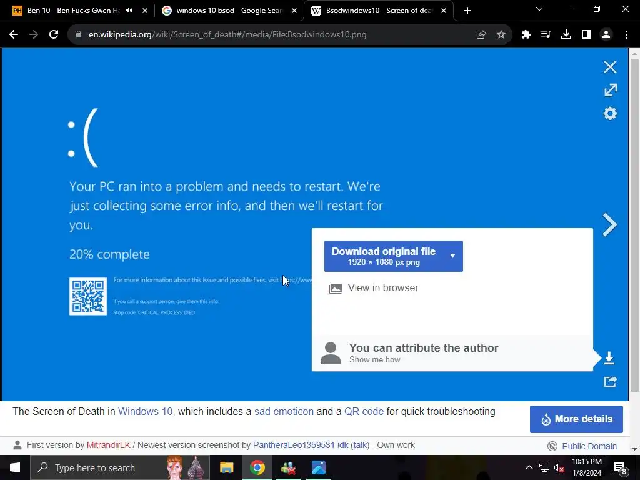This screenshot has width=640, height=480.
Task: Open the Extensions puzzle icon
Action: 526,35
